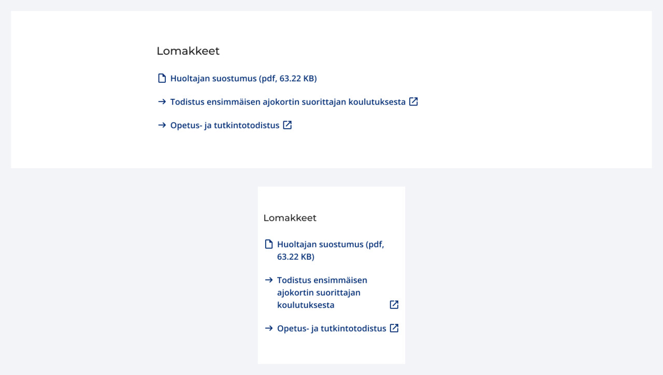Click the arrow icon before narrow card's Opetus- ja tutkintotodistus
This screenshot has height=375, width=663.
(268, 328)
